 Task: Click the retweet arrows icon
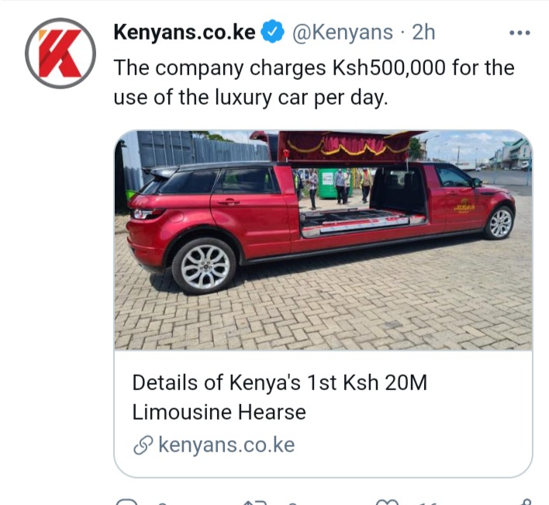255,502
